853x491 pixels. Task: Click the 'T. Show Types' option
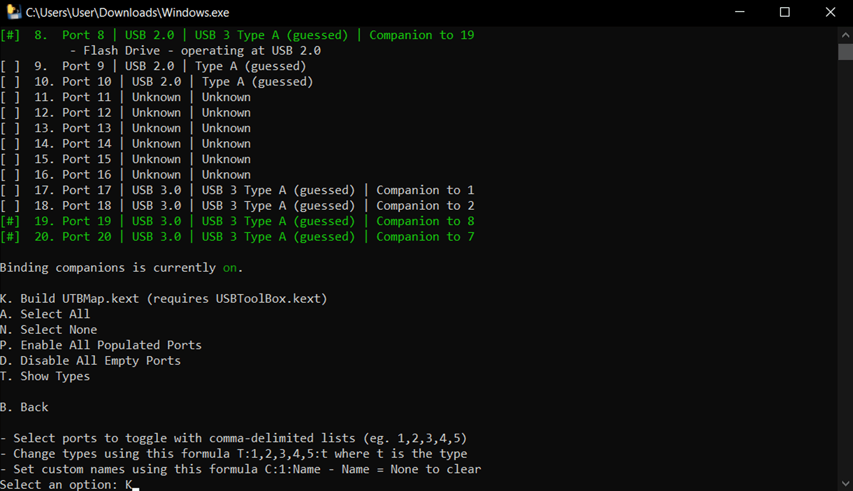pyautogui.click(x=45, y=376)
